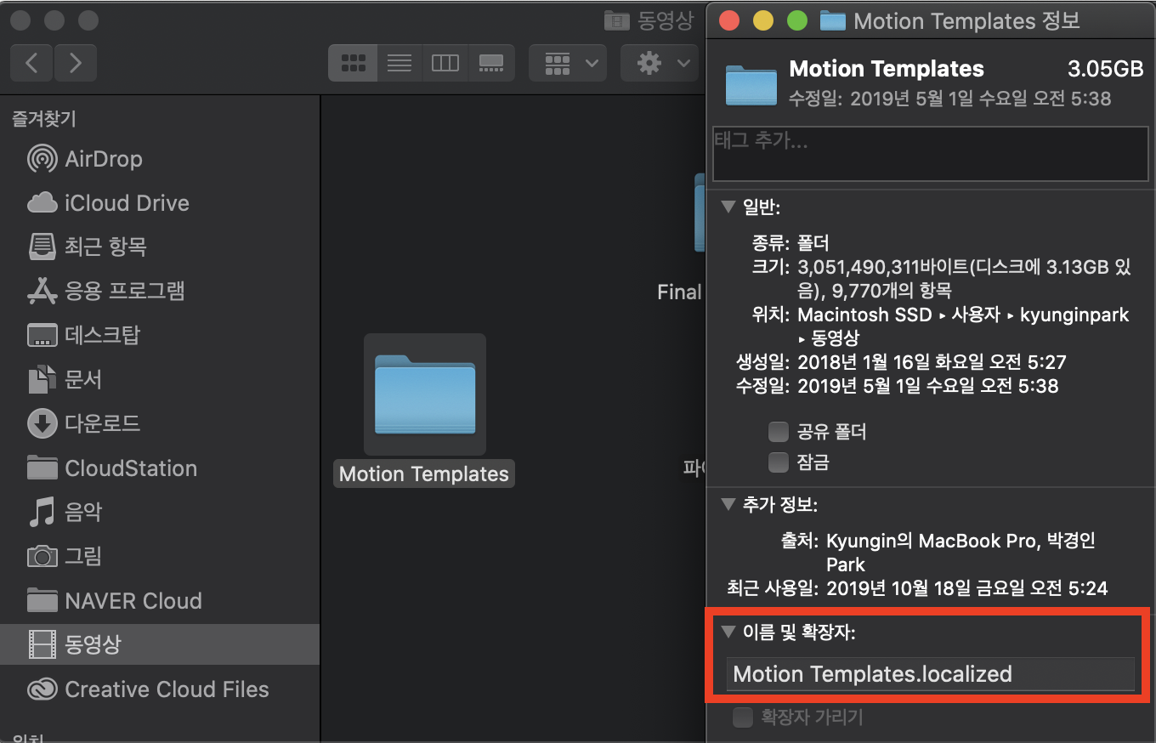1156x743 pixels.
Task: Open Creative Cloud Files in the sidebar
Action: [x=160, y=689]
